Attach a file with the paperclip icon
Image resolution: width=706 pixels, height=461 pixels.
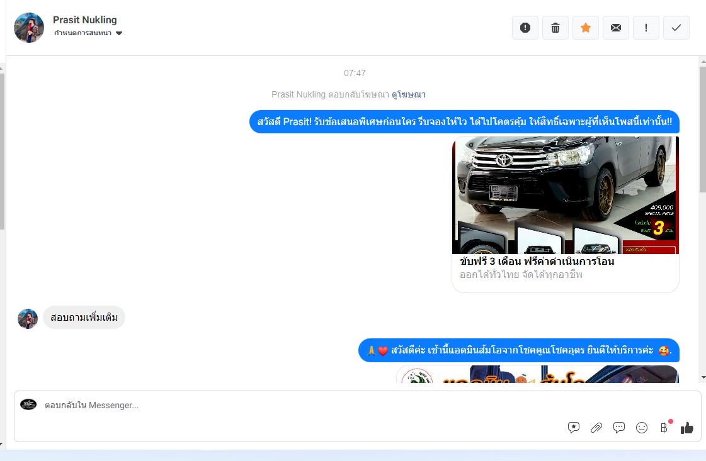pos(596,428)
